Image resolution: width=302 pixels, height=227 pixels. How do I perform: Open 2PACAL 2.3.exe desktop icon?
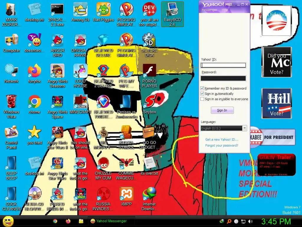click(x=58, y=14)
